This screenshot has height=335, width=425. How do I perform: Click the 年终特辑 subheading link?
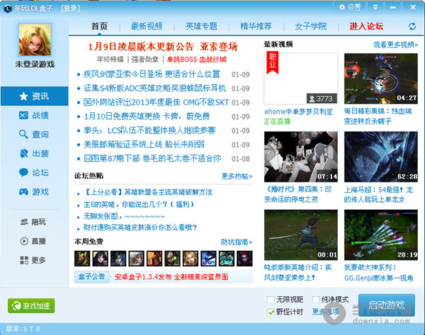click(x=110, y=59)
